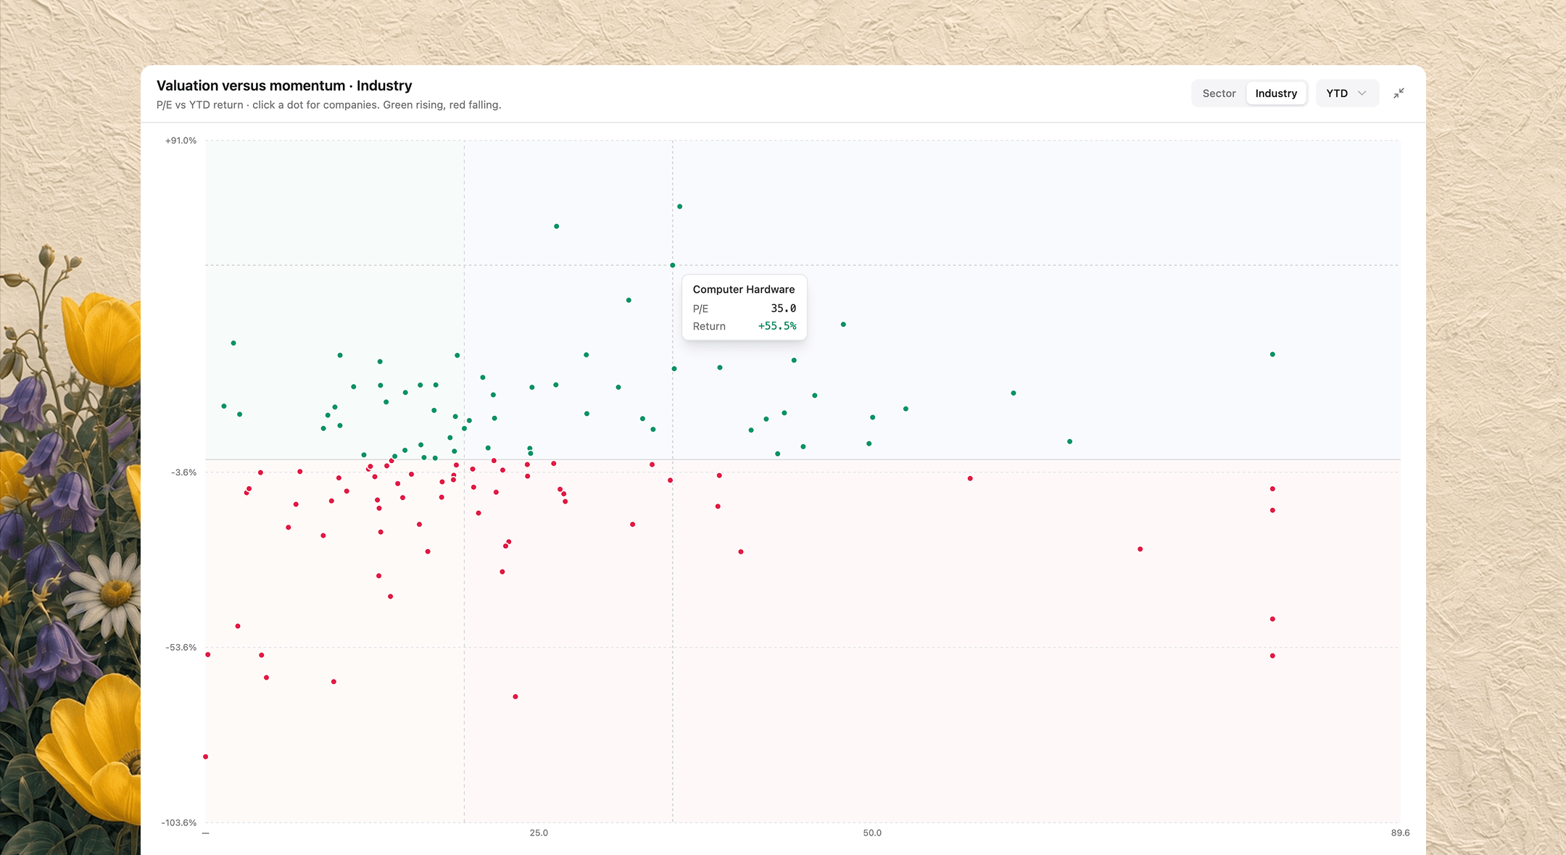Click the chevron next to YTD

click(1362, 93)
